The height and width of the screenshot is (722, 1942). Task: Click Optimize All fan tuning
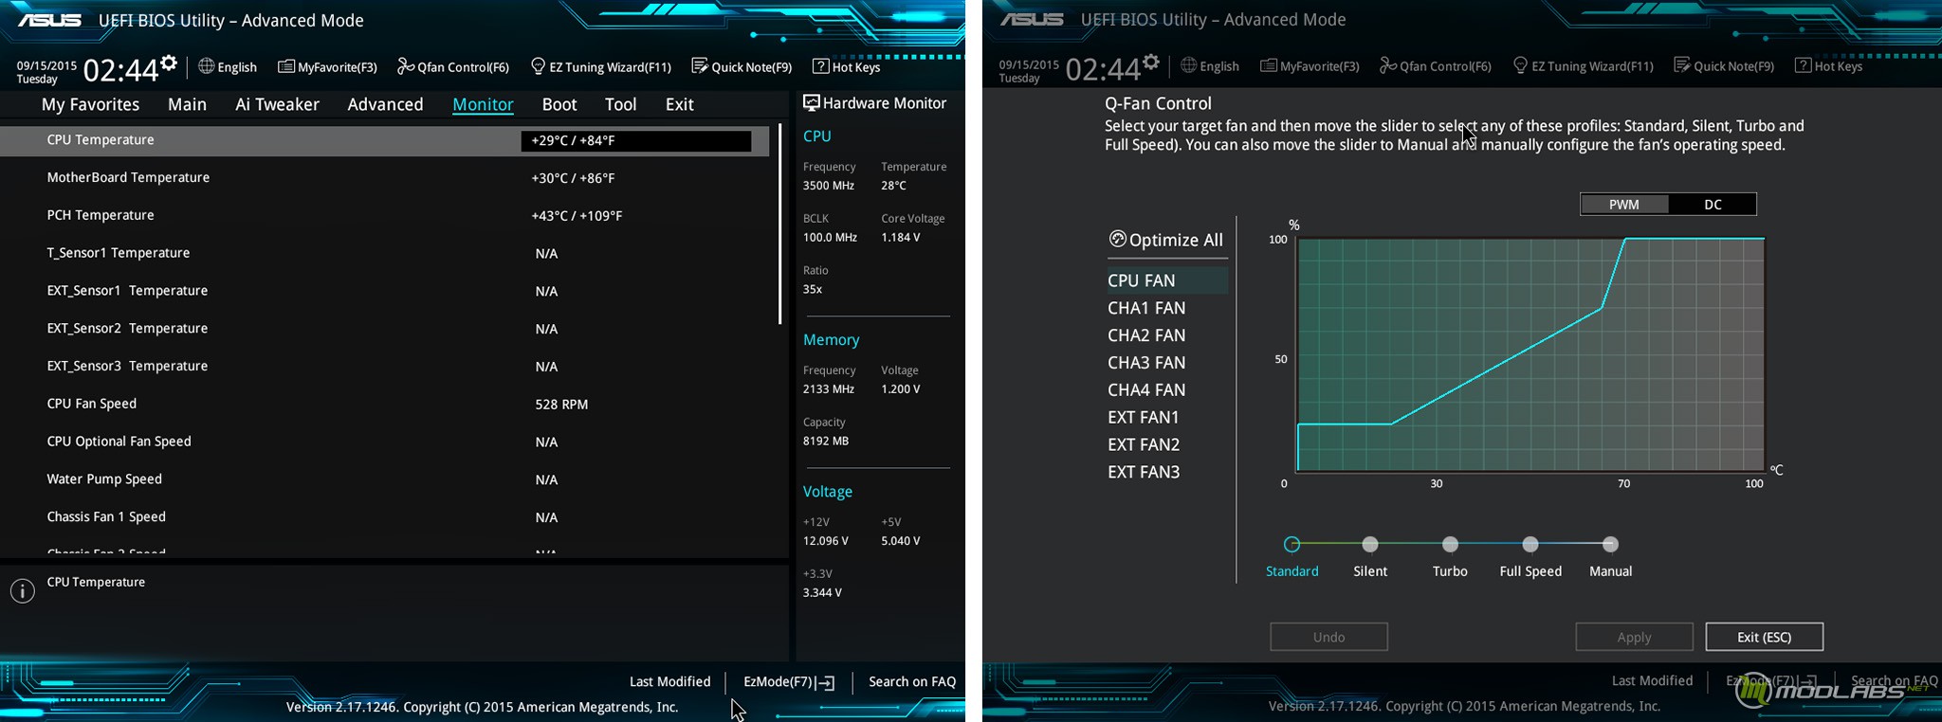(1166, 240)
